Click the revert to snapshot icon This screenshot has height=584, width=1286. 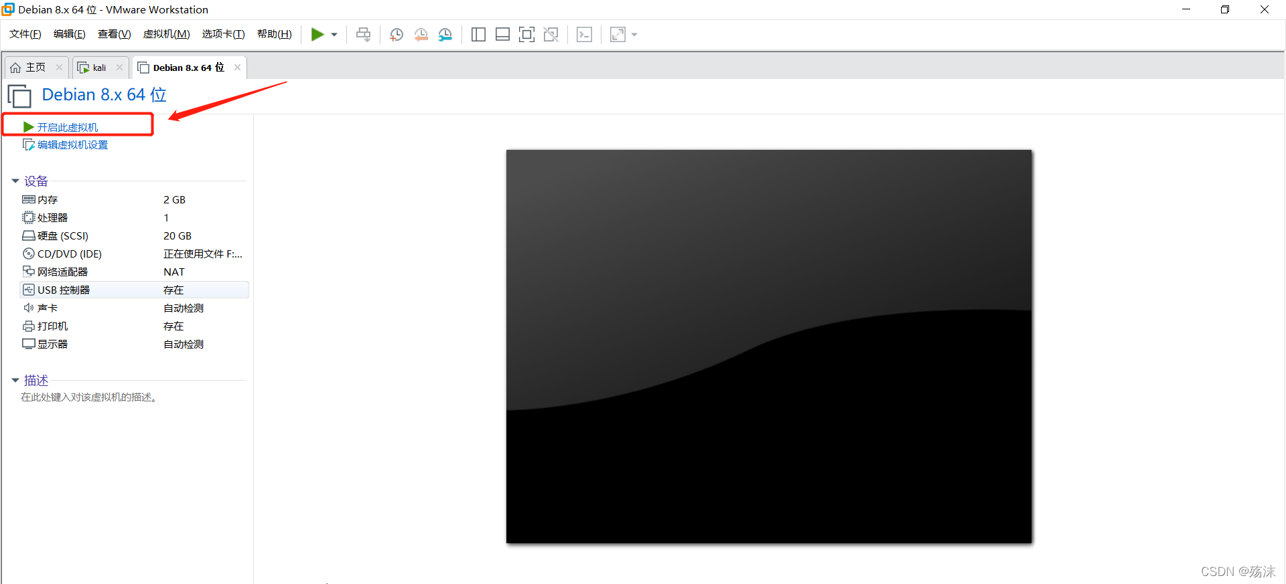coord(421,35)
